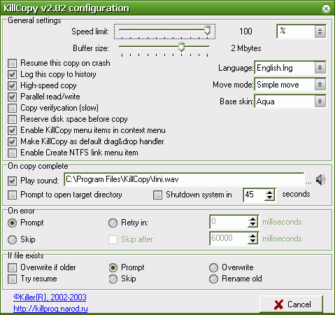
Task: Check Overwrite if older option
Action: (12, 267)
